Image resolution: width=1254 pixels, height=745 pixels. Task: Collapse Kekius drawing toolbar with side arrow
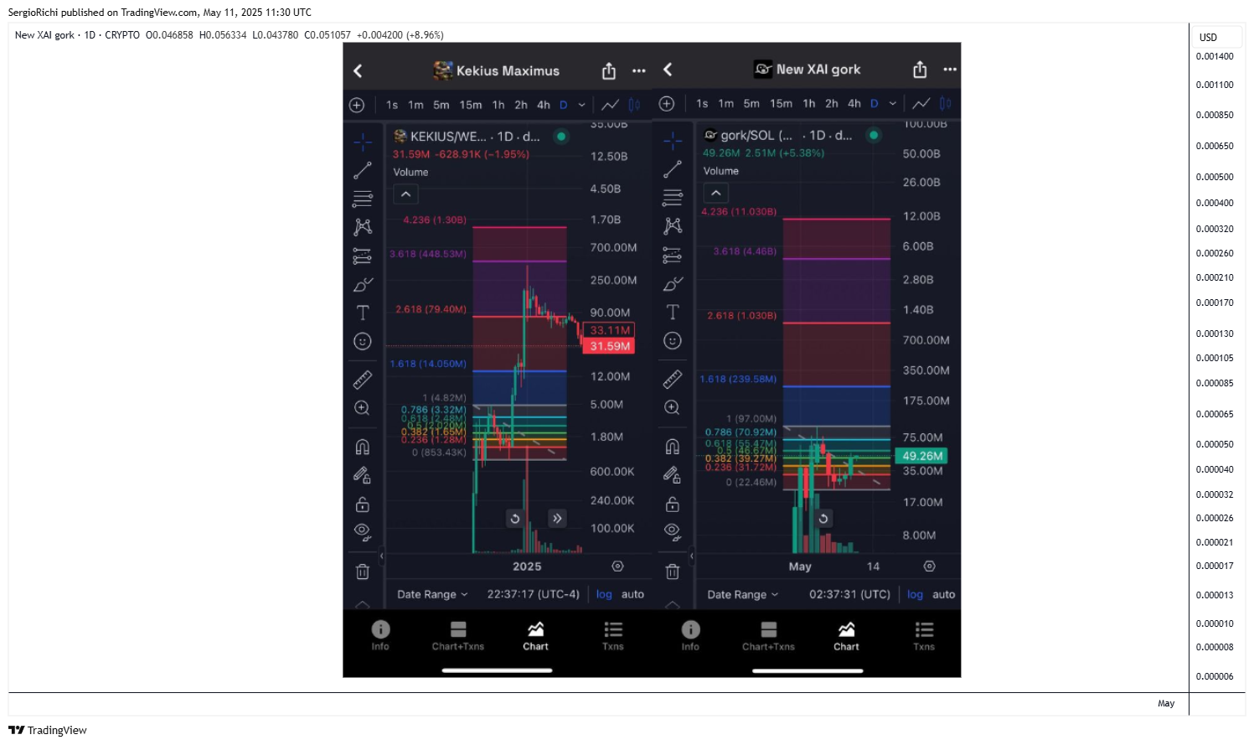pos(381,556)
